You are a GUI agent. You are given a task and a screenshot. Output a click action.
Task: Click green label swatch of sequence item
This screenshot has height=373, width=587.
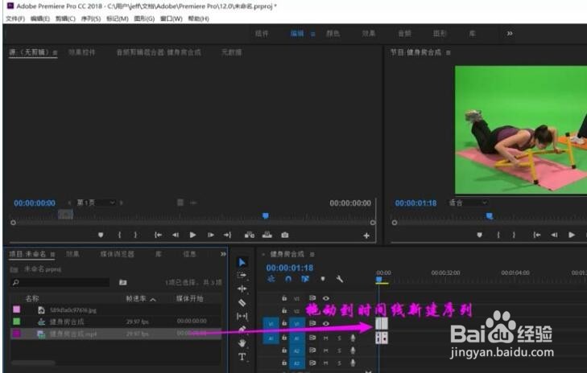tap(17, 322)
